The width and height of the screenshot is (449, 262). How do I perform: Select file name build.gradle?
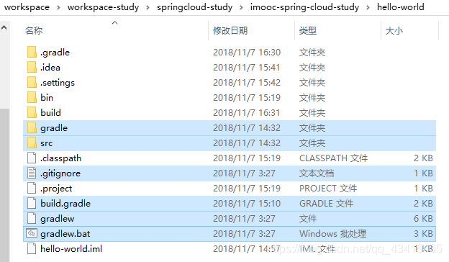[x=65, y=204]
